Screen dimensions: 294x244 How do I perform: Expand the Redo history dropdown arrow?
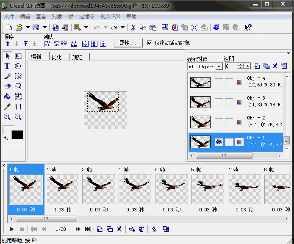122,28
